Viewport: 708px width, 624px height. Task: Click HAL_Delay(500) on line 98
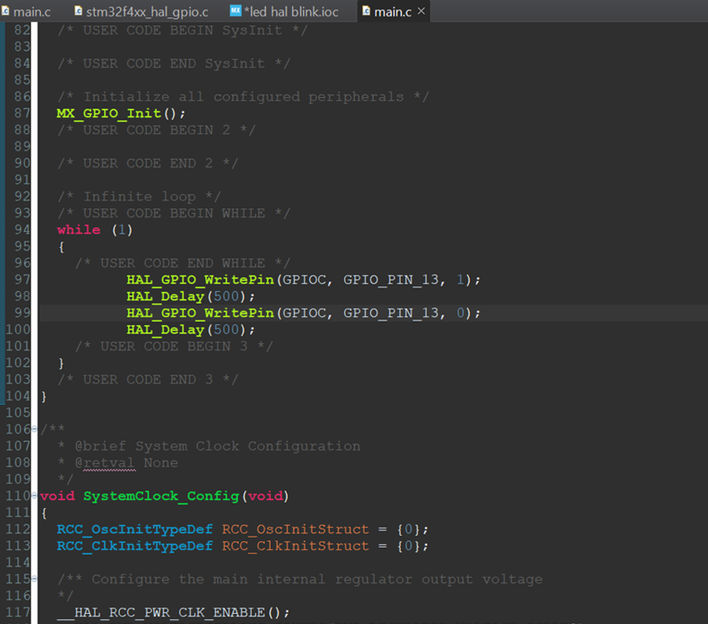coord(191,296)
